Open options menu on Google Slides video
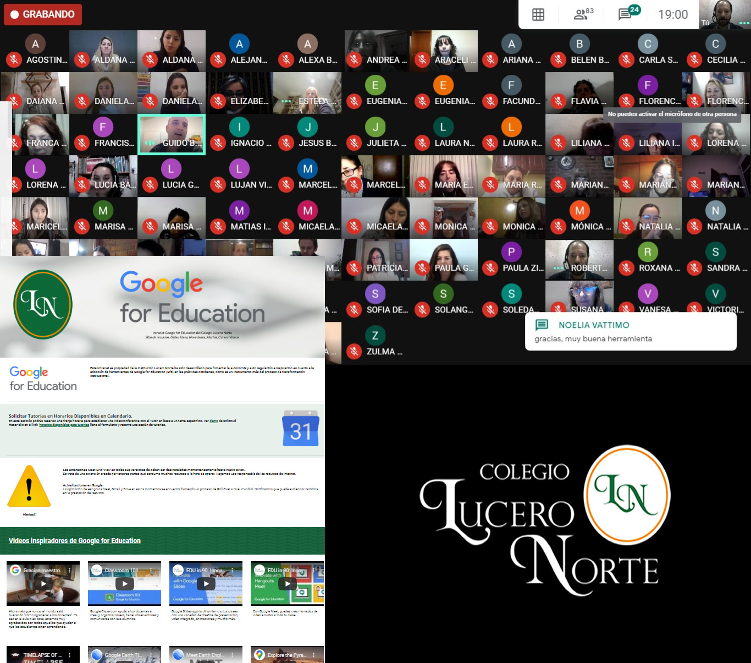The image size is (751, 663). (x=233, y=571)
